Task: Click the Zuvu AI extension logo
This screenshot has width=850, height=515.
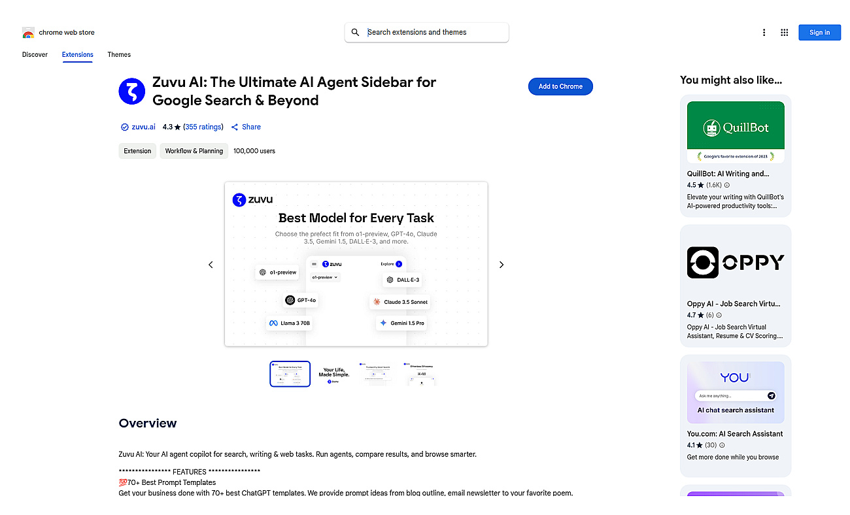Action: (x=131, y=91)
